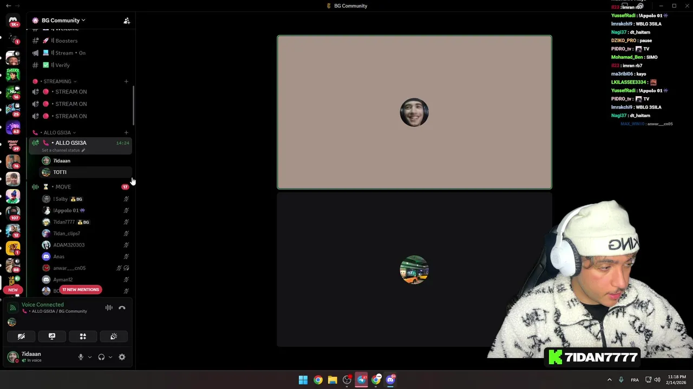Viewport: 693px width, 389px height.
Task: Open the Stream • On announcement channel
Action: [x=80, y=53]
